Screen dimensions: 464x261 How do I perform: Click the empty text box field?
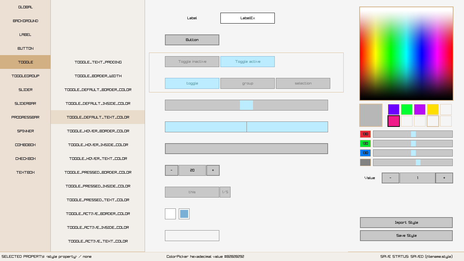pyautogui.click(x=192, y=236)
